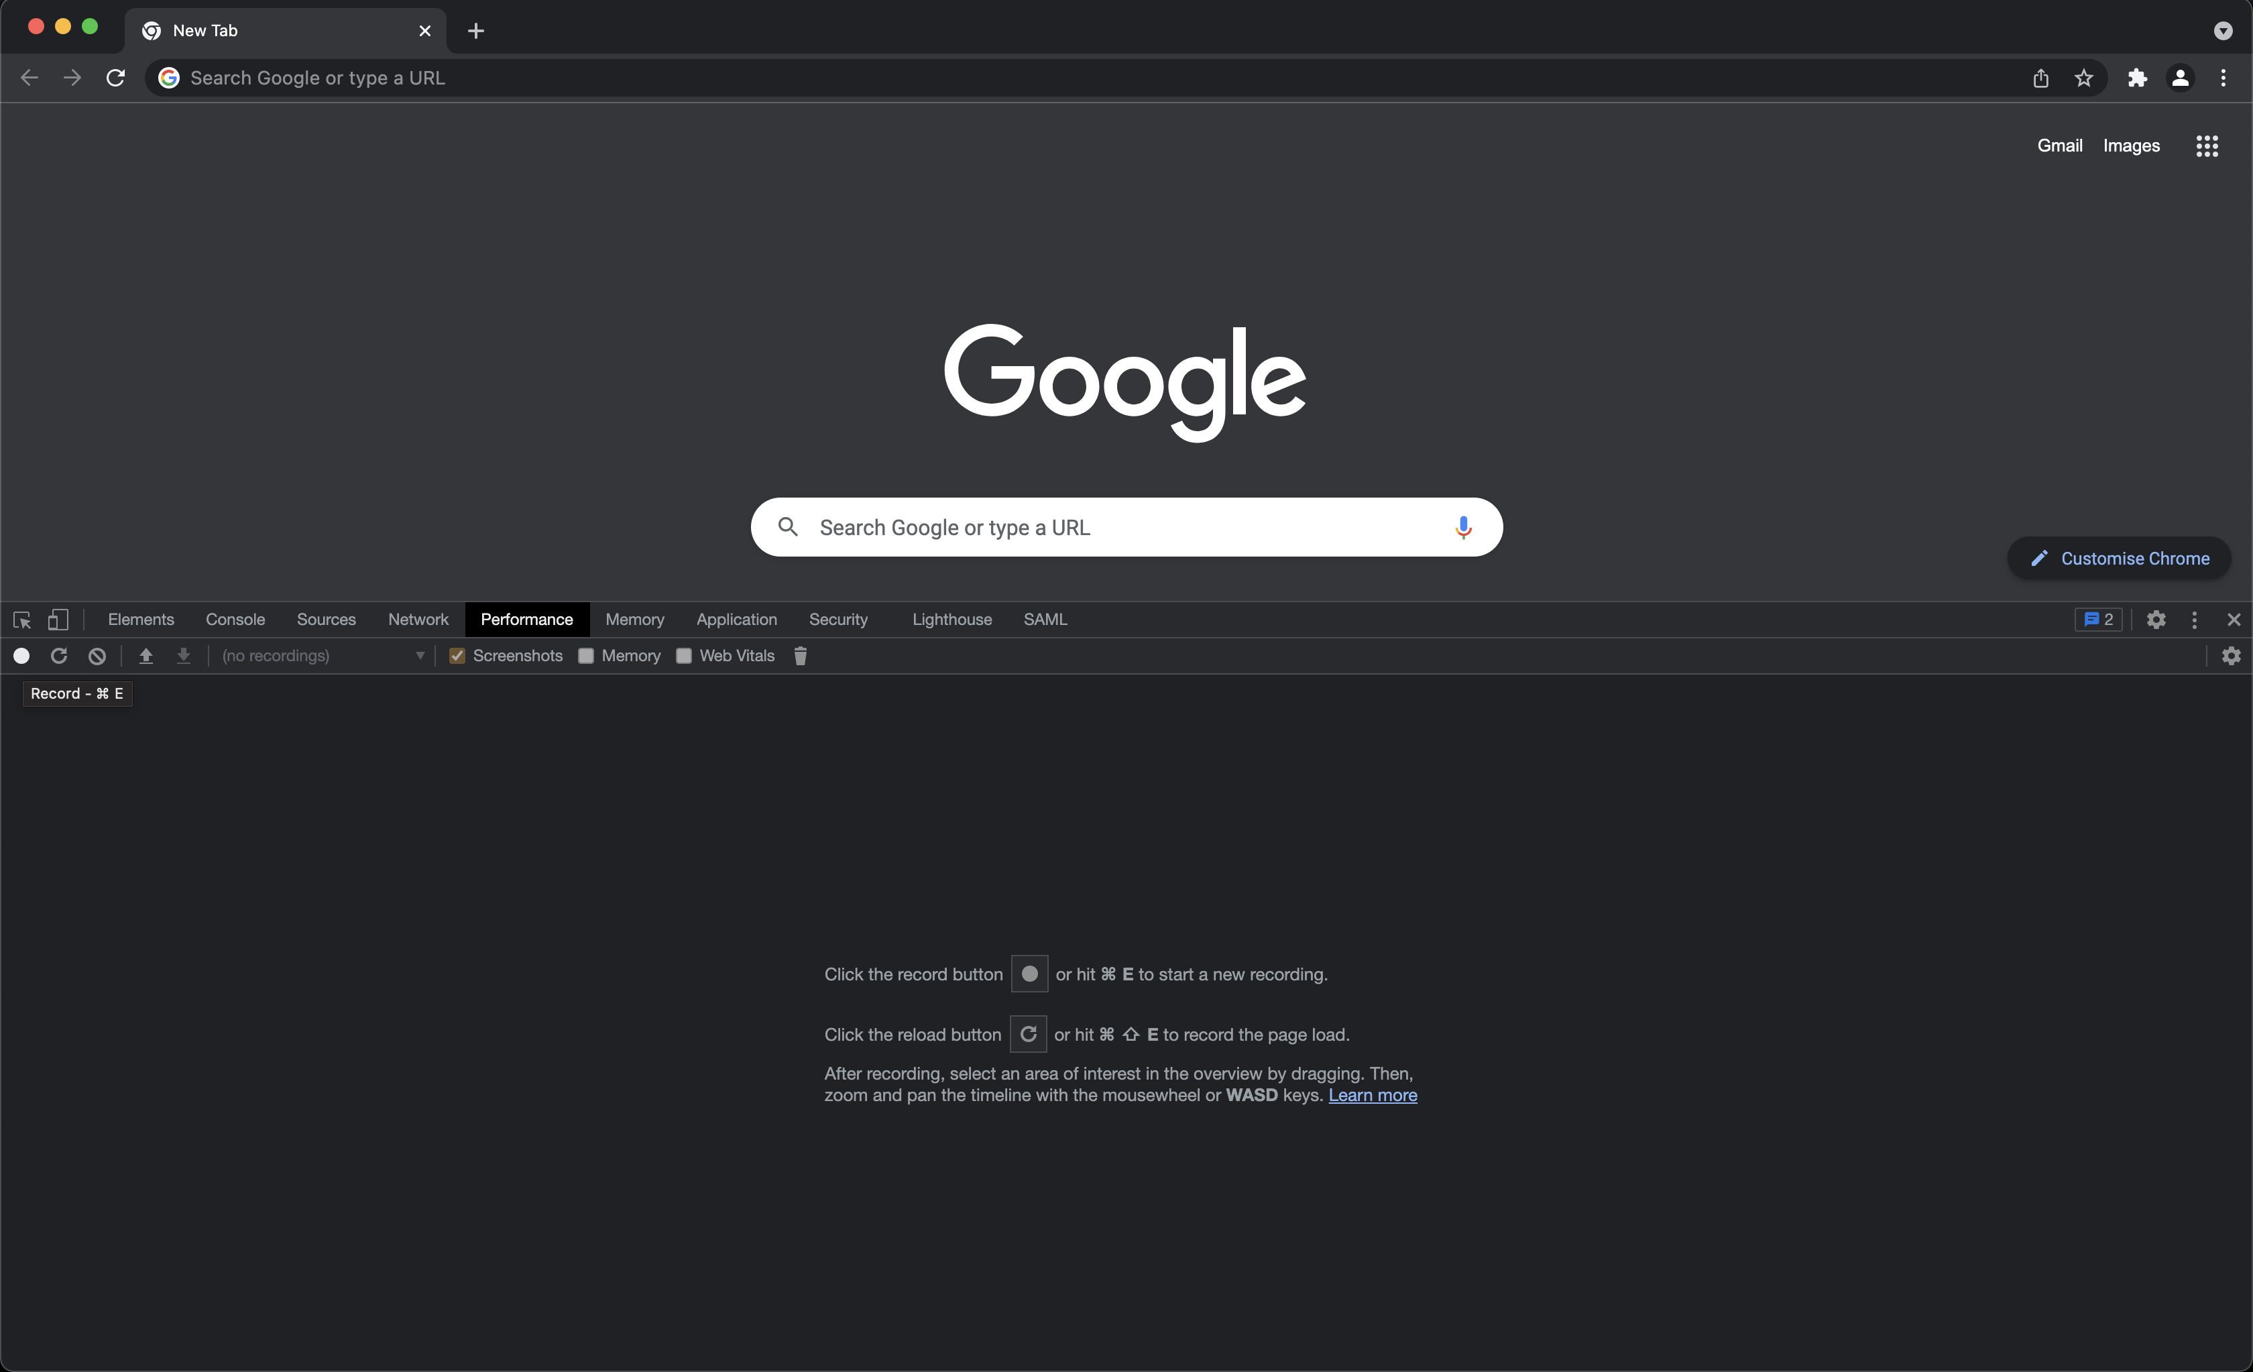Click the browser back arrow
Viewport: 2253px width, 1372px height.
point(30,78)
